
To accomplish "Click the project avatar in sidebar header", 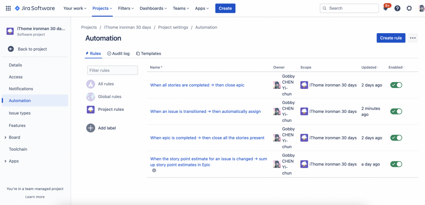I will pyautogui.click(x=10, y=31).
